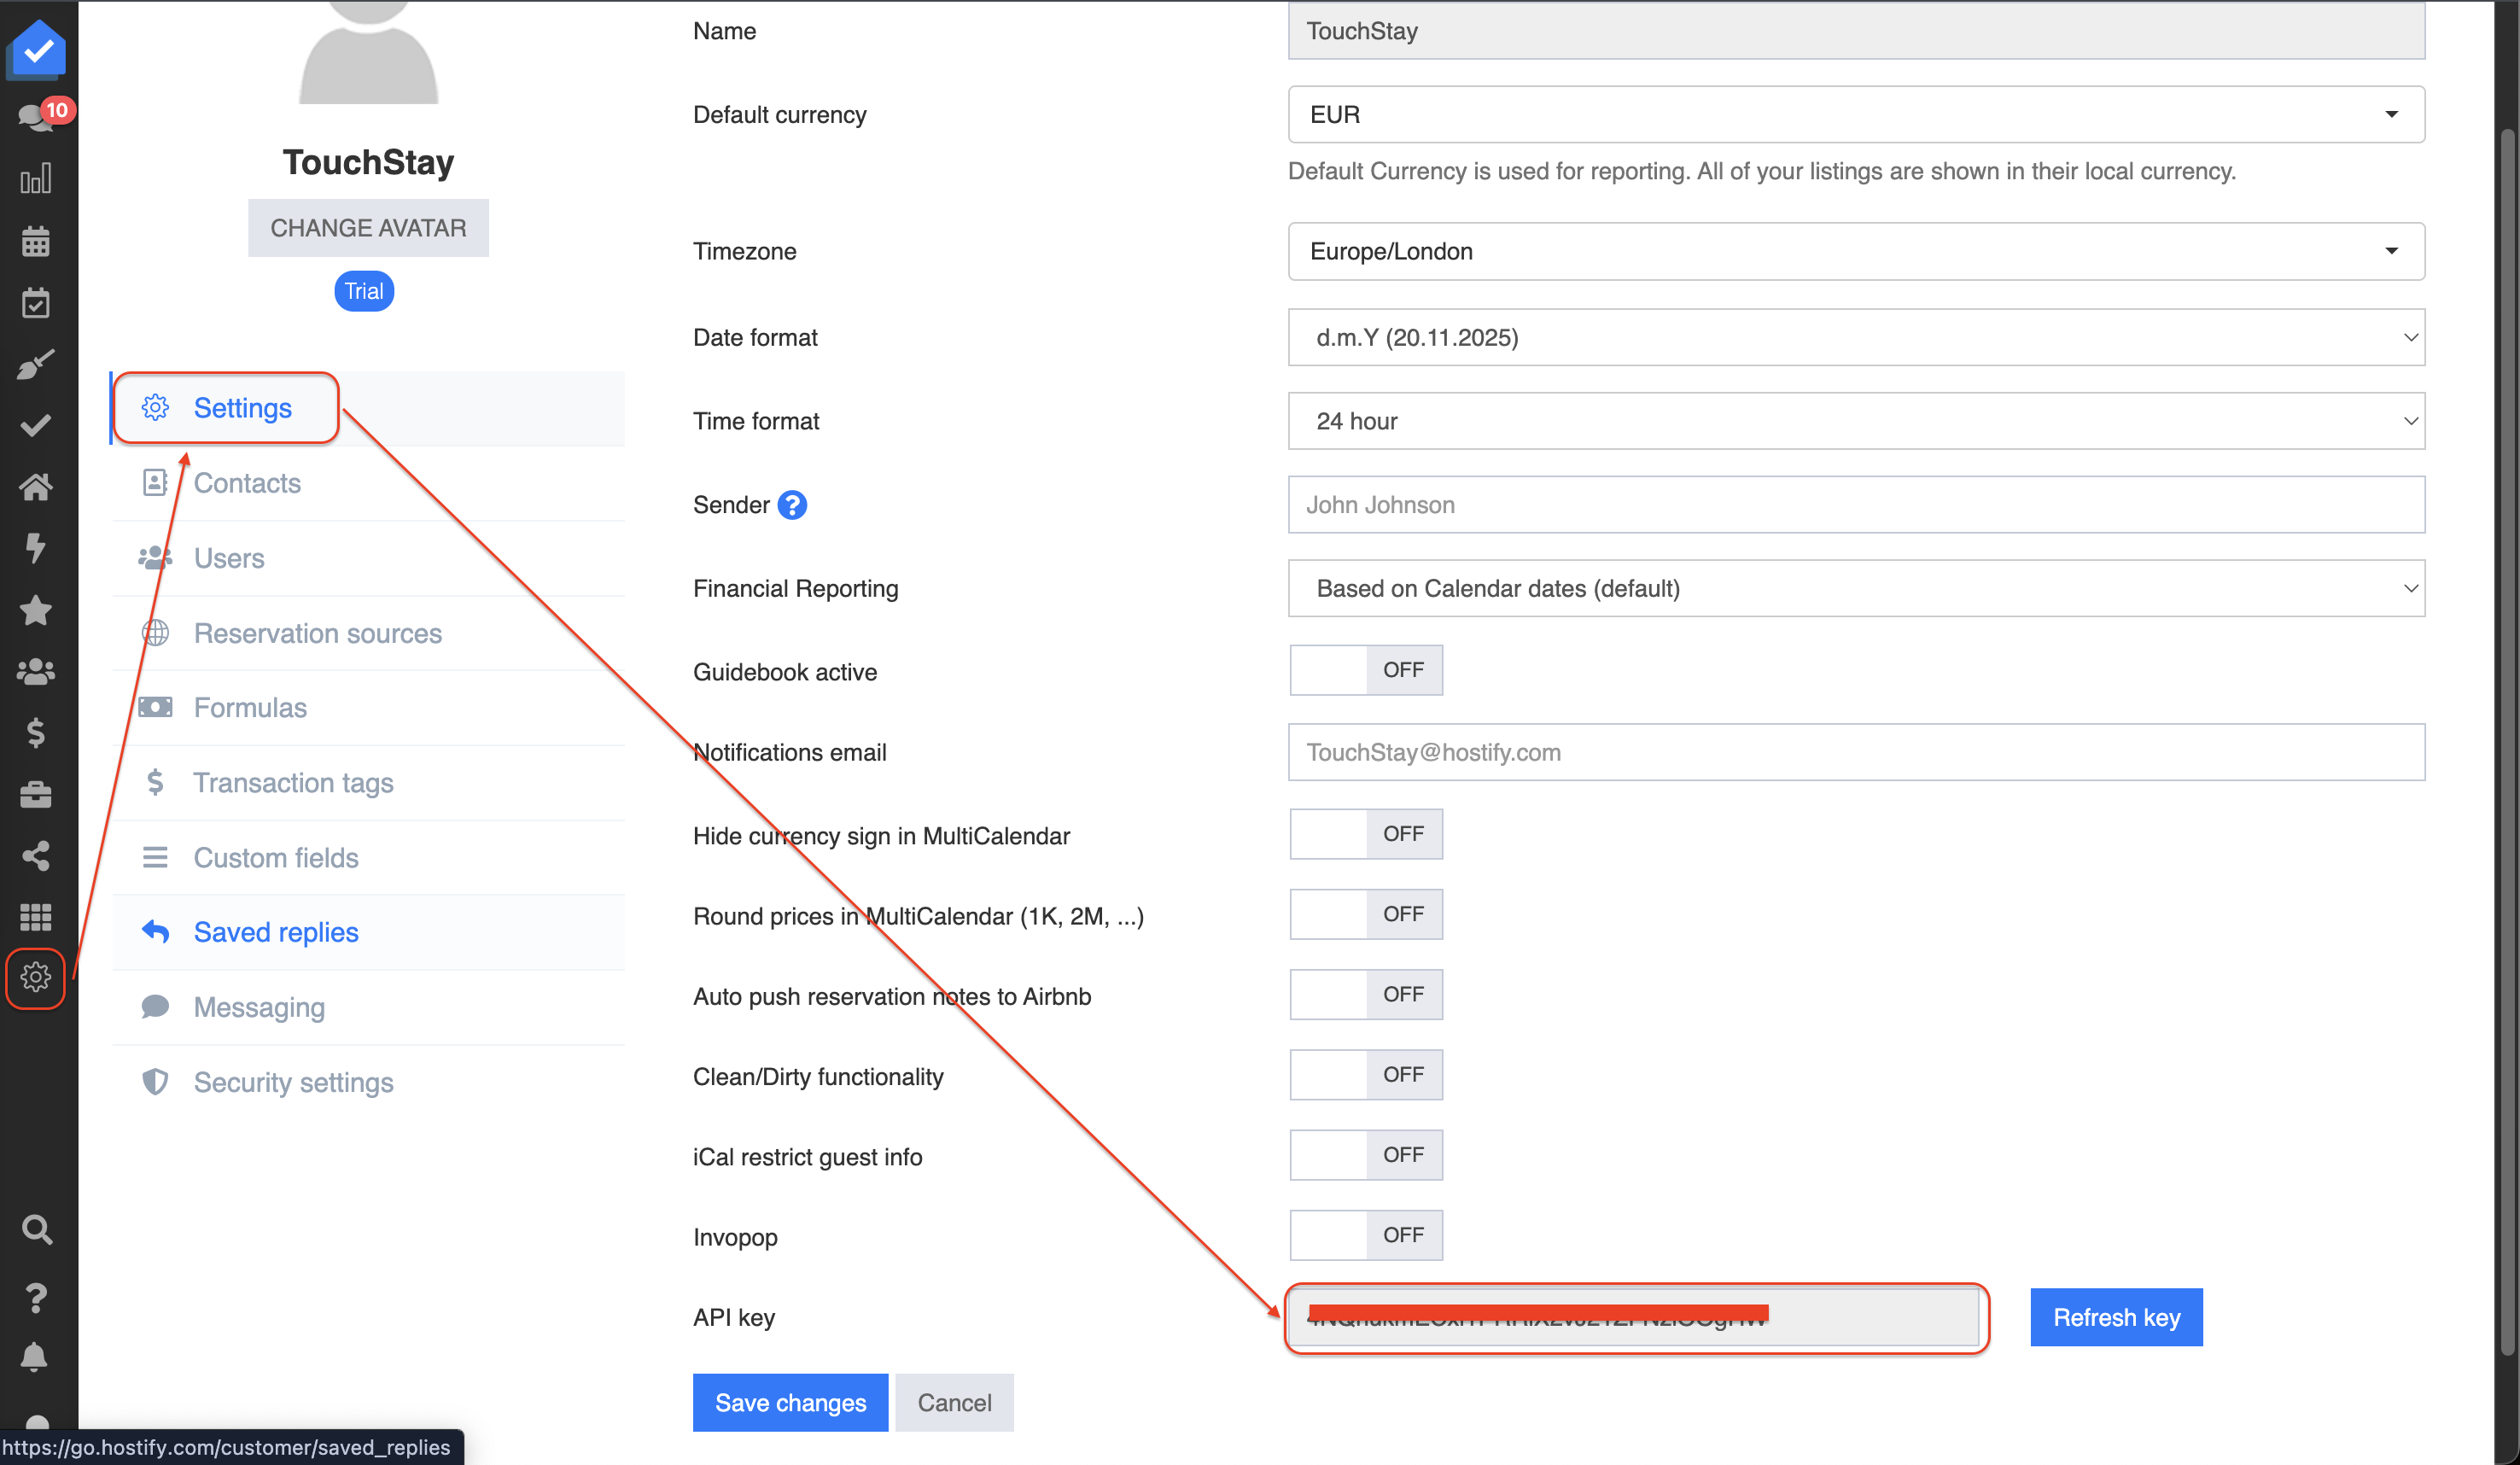This screenshot has width=2520, height=1465.
Task: Open the calendar grid sidebar icon
Action: (36, 241)
